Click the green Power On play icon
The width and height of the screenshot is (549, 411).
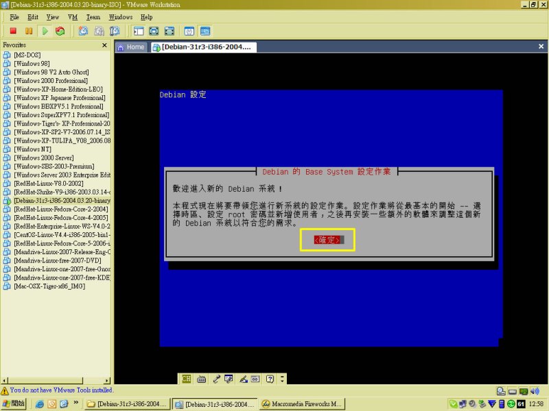coord(45,31)
